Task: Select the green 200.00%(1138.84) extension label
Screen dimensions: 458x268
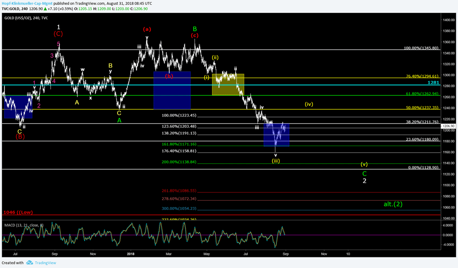Action: 178,162
